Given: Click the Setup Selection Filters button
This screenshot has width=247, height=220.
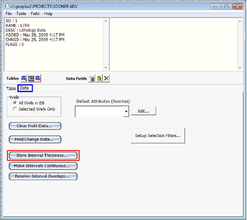Looking at the screenshot, I should [158, 135].
